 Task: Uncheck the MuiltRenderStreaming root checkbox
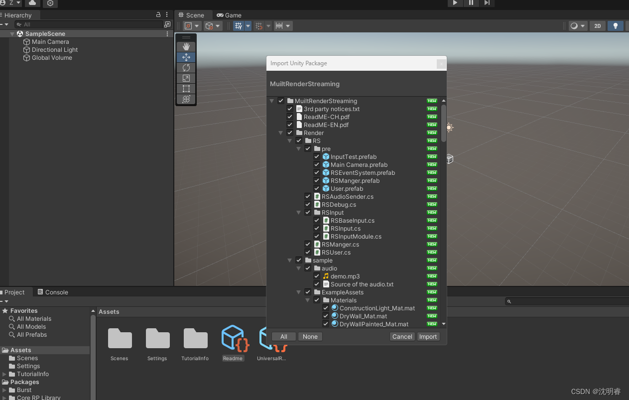click(x=281, y=101)
